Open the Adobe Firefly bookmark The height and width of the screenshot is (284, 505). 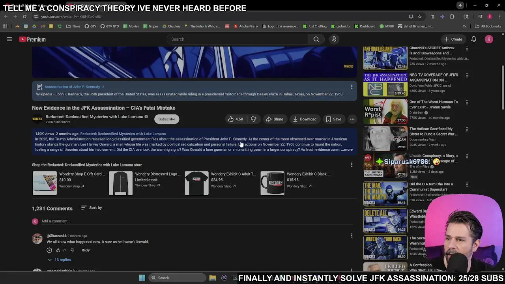pyautogui.click(x=246, y=26)
